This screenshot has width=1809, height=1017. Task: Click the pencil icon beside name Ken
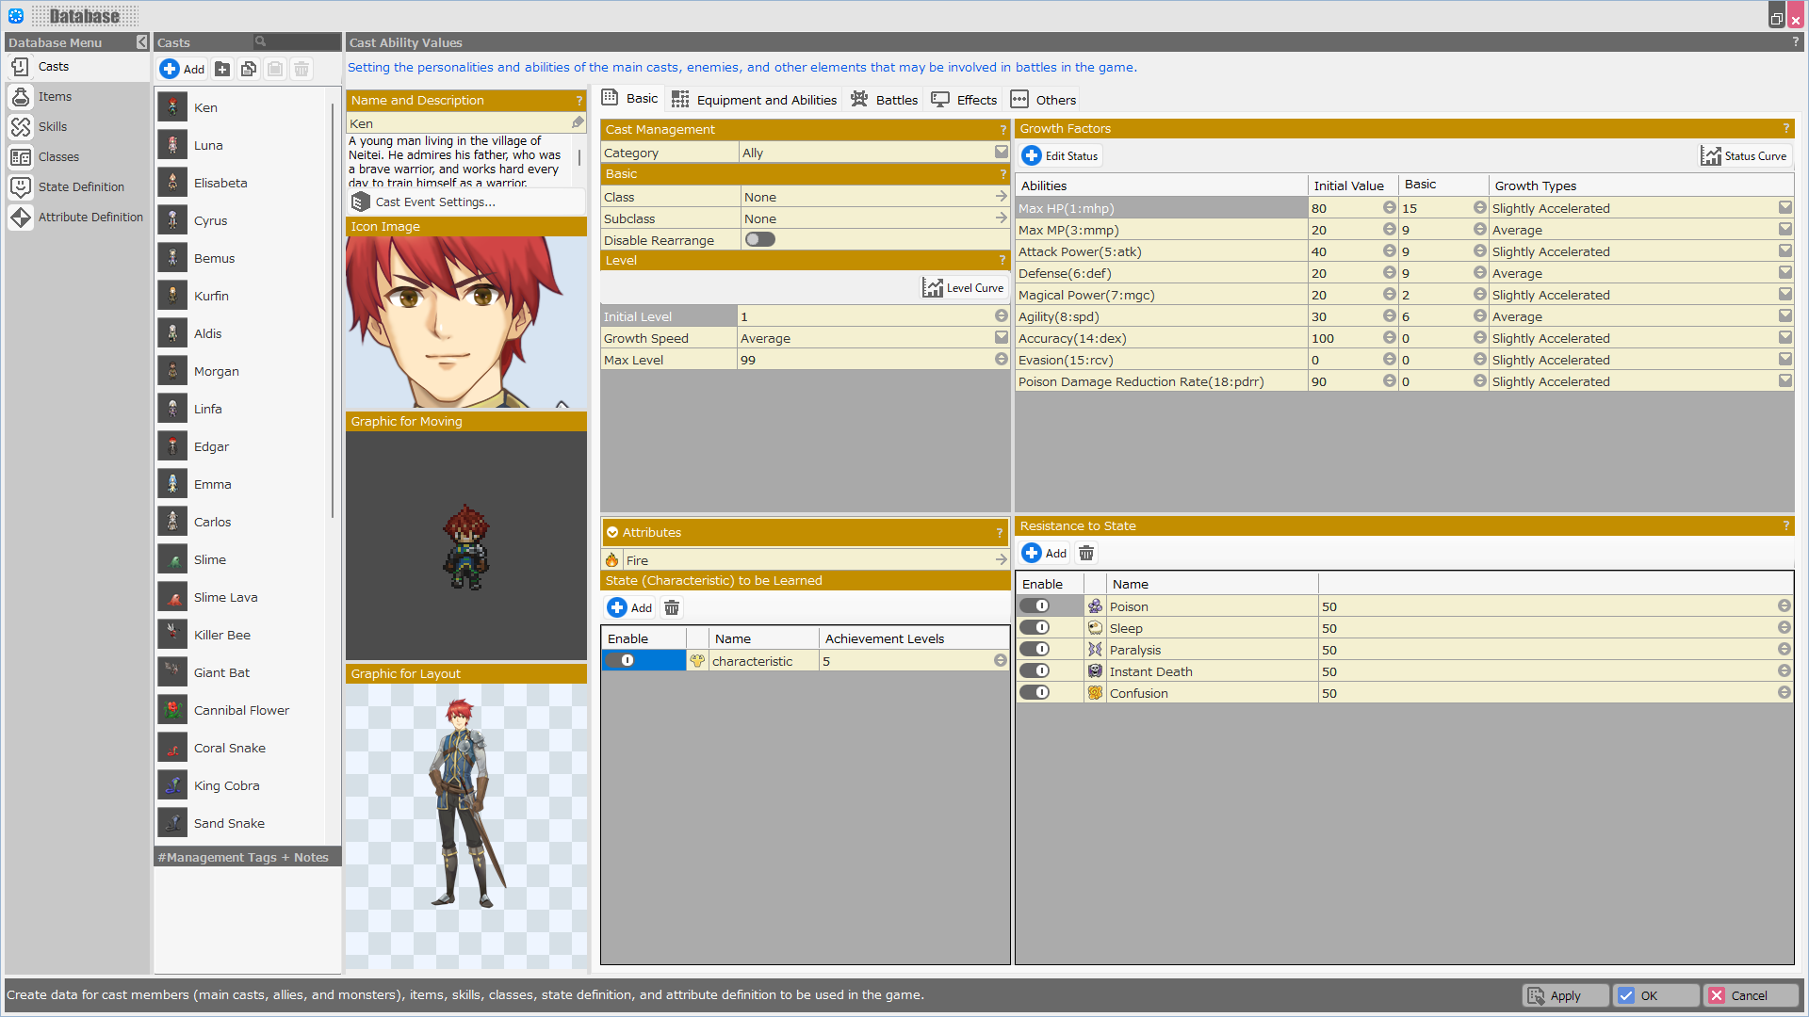pos(578,123)
